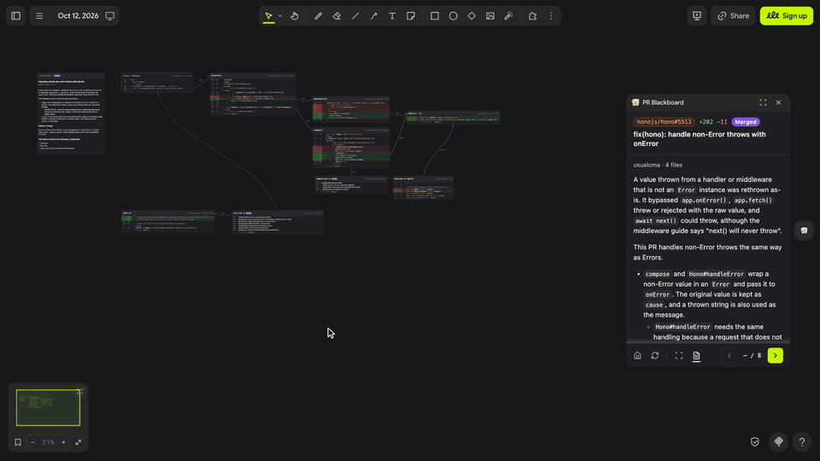Select the Rectangle shape tool
820x461 pixels.
(x=435, y=15)
